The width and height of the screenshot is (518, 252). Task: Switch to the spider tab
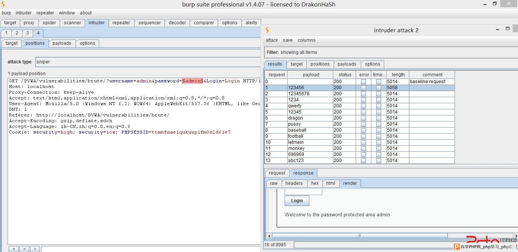coord(49,23)
